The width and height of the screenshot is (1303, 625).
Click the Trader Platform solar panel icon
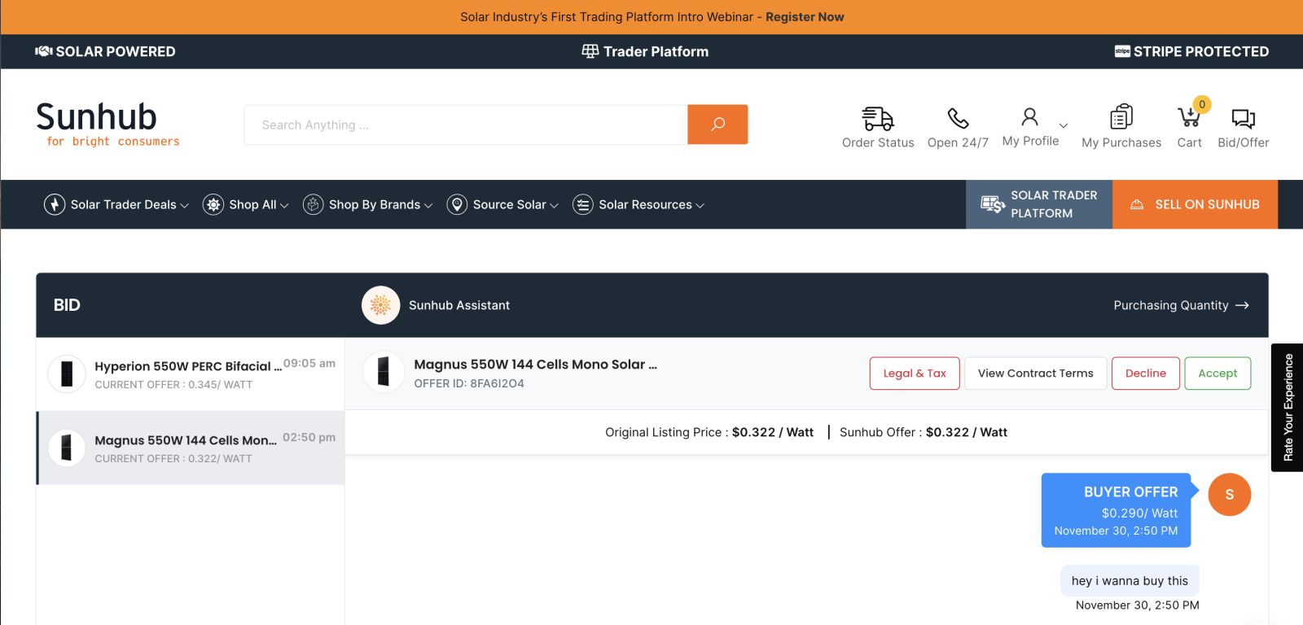[x=590, y=51]
